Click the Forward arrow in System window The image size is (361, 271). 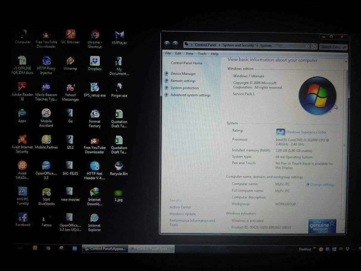(x=175, y=45)
